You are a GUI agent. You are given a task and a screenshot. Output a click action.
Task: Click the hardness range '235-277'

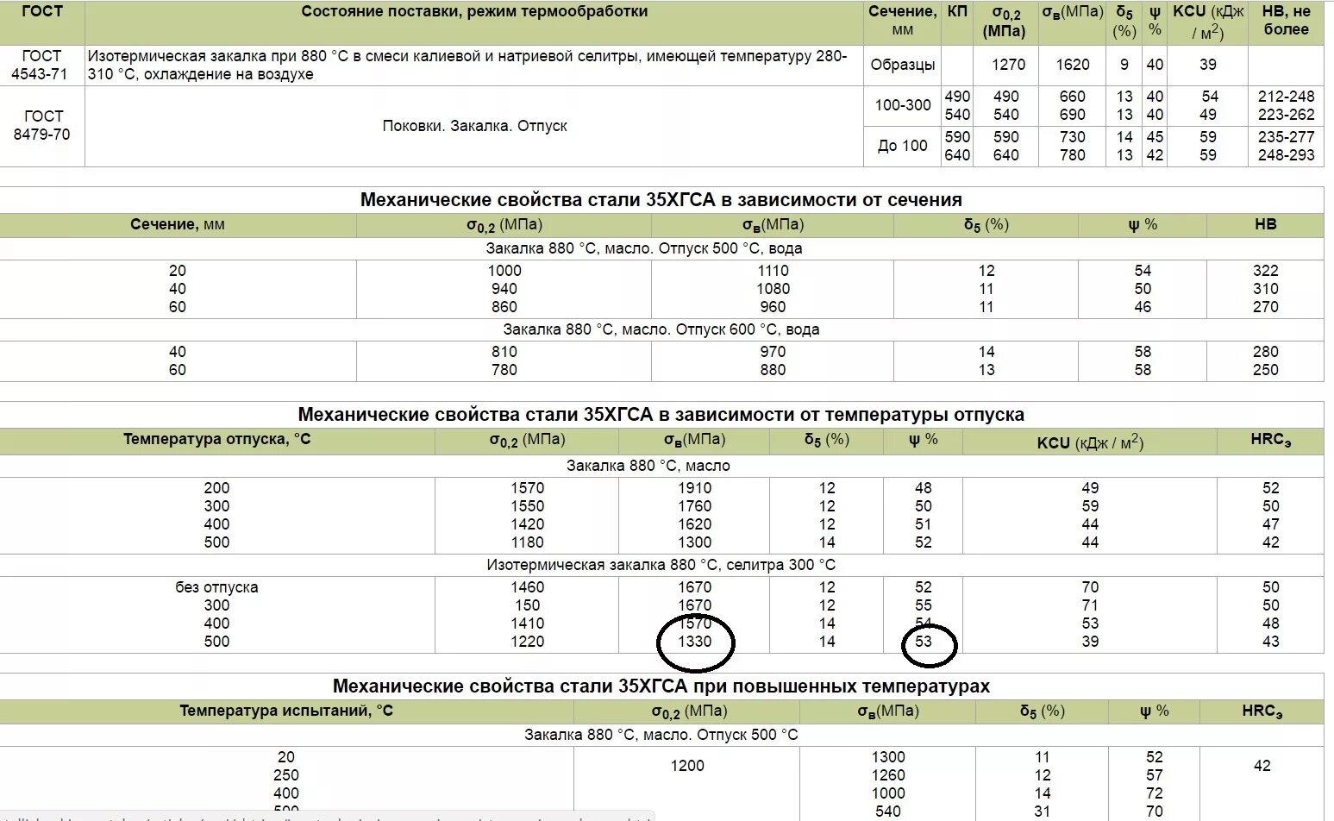(x=1286, y=137)
